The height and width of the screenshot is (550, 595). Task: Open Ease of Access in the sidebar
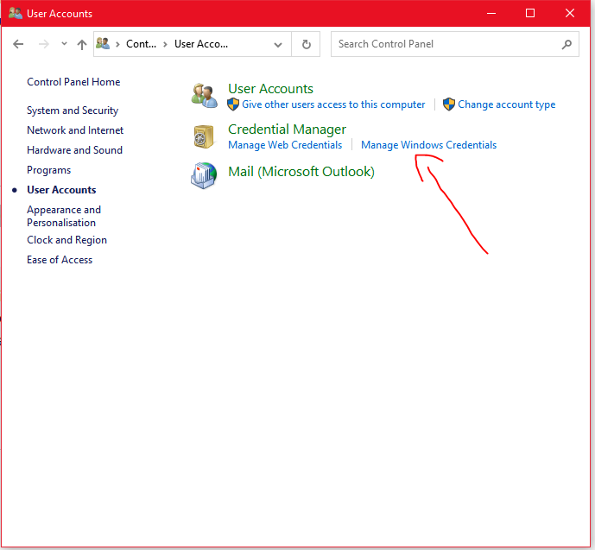pyautogui.click(x=60, y=260)
